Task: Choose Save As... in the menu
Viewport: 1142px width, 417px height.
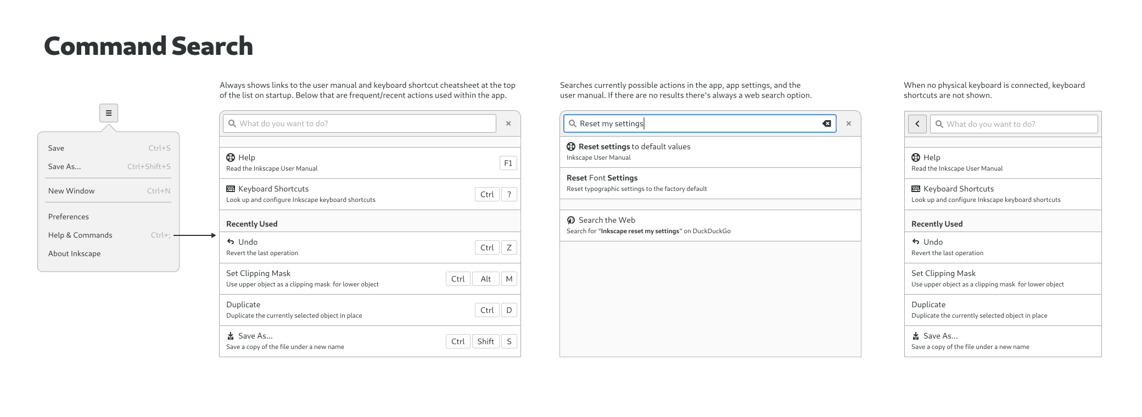Action: click(x=64, y=167)
